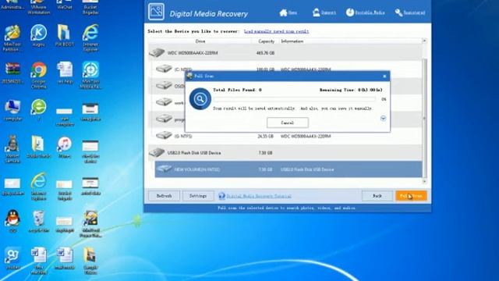This screenshot has width=499, height=281.
Task: Click the orange Full Scan button
Action: 411,196
